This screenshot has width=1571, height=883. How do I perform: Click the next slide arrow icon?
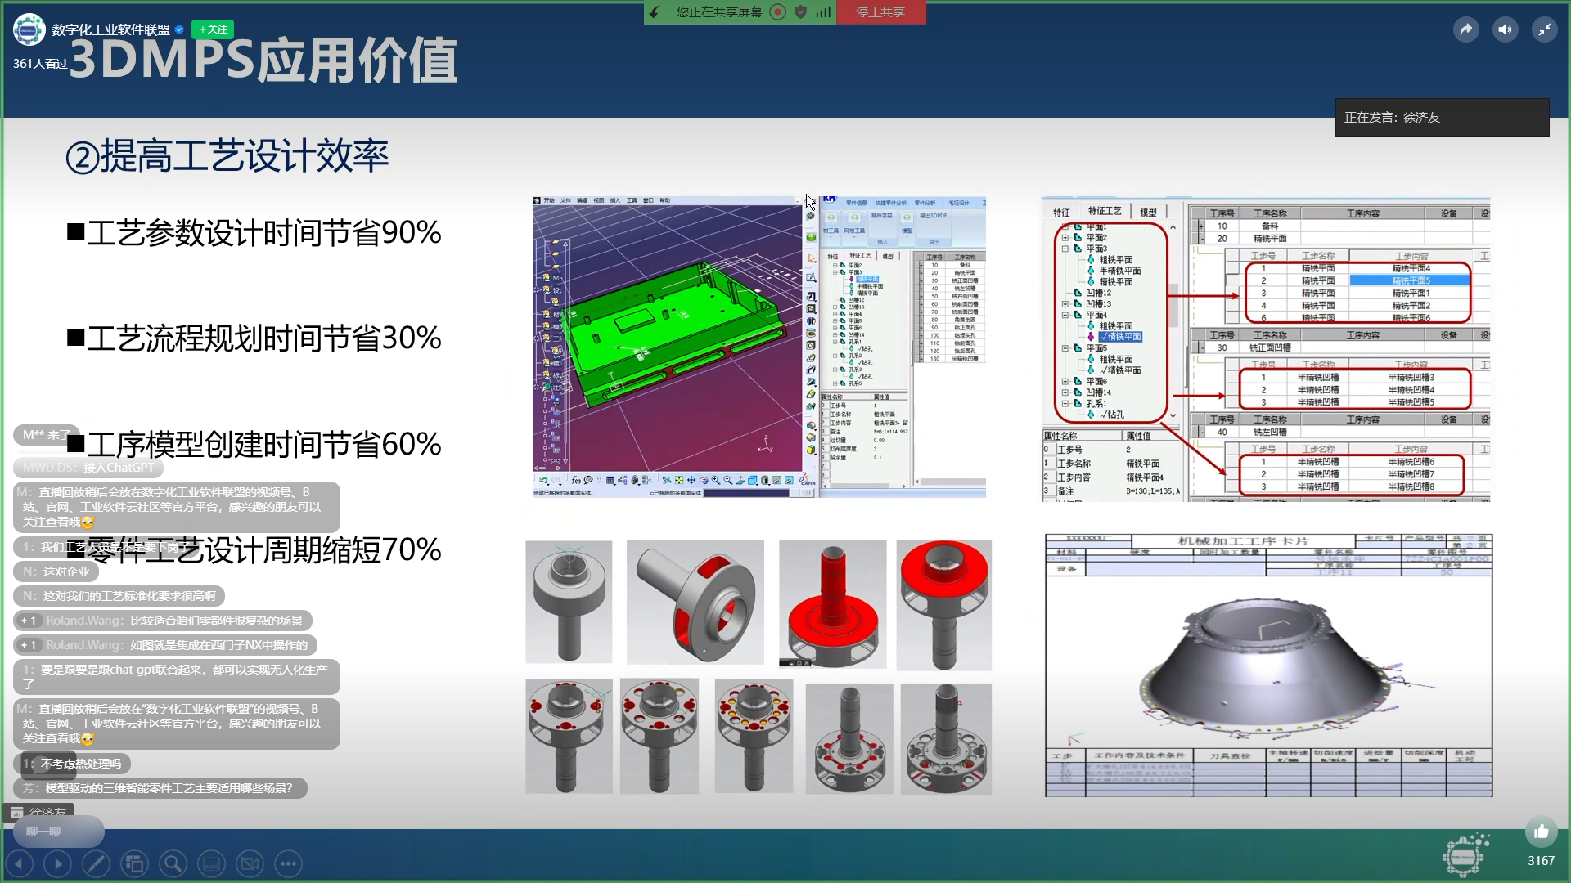(57, 863)
